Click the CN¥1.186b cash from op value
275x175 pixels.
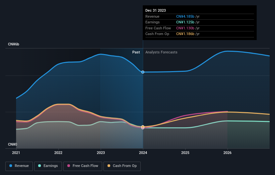(x=185, y=34)
